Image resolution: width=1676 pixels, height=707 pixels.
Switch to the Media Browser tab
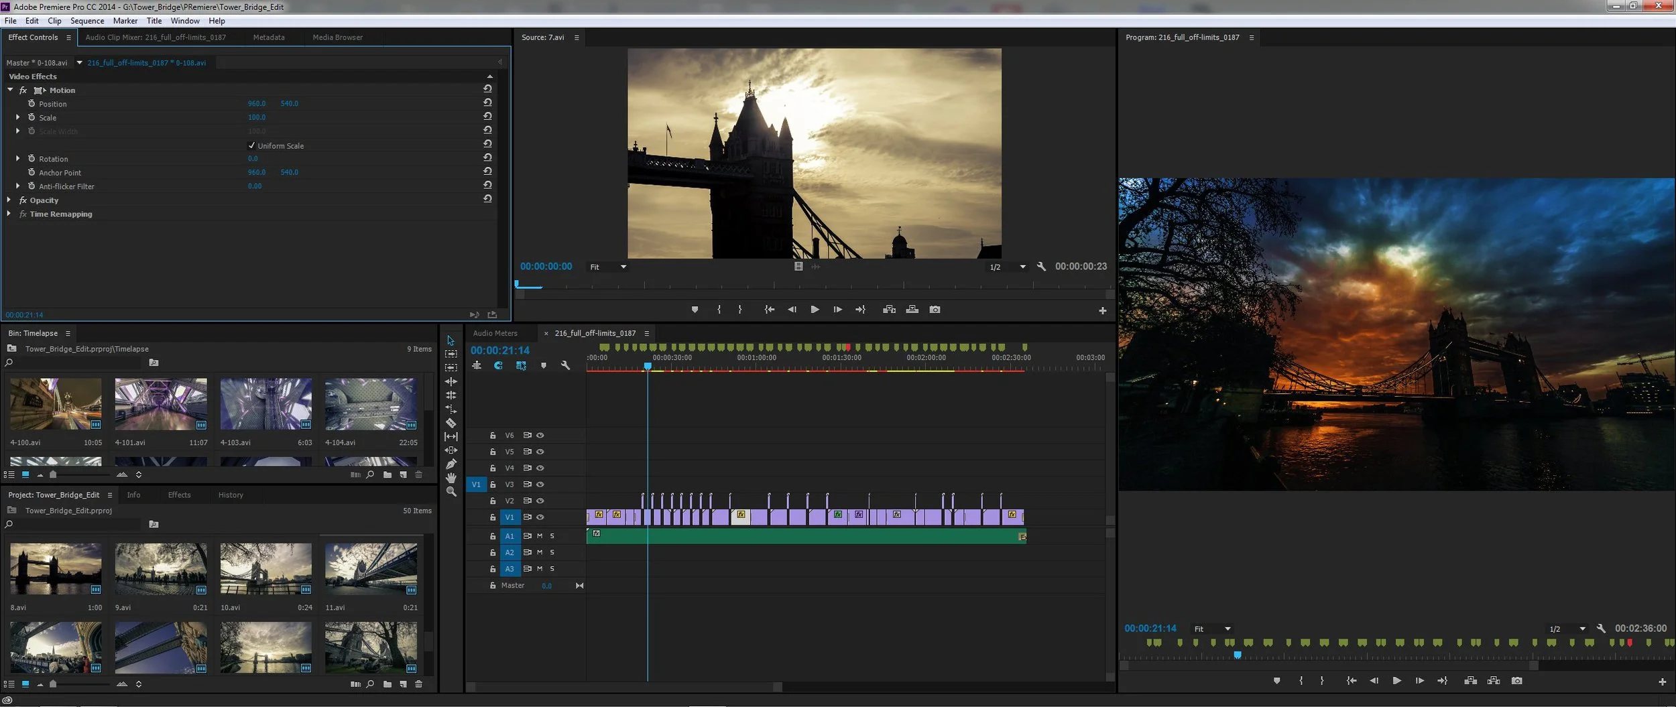(x=338, y=38)
